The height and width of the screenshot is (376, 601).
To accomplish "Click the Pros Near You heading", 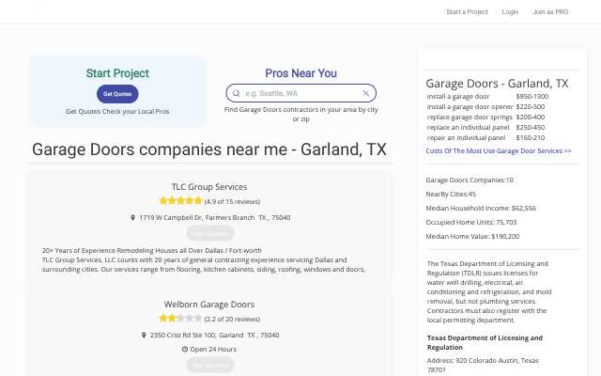I will [x=300, y=73].
